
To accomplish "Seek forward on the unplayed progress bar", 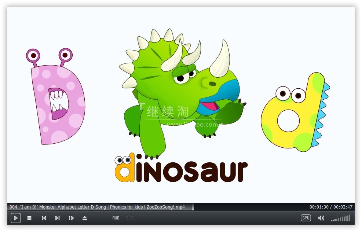I will click(249, 207).
